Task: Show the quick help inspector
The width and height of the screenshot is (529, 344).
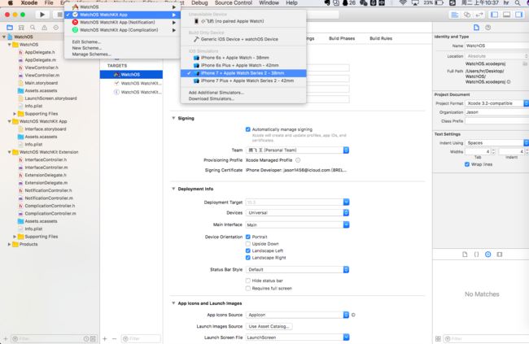Action: coord(487,28)
